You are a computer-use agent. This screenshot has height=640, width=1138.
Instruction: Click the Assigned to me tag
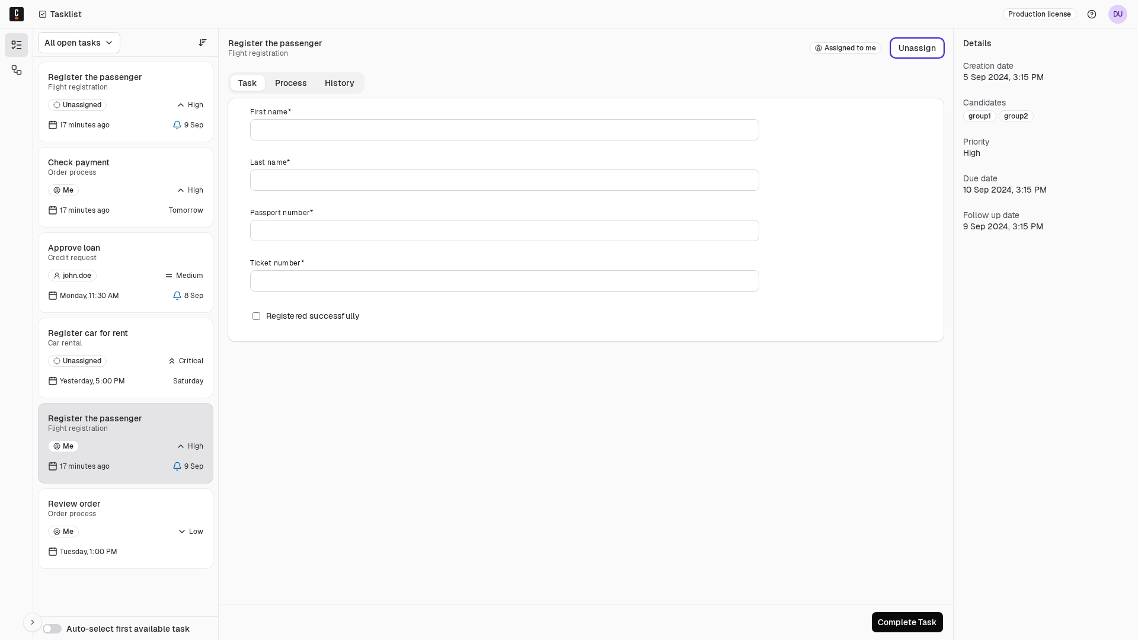click(845, 48)
